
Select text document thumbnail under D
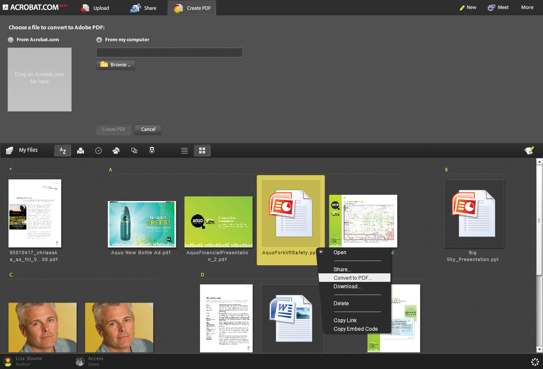coord(226,318)
